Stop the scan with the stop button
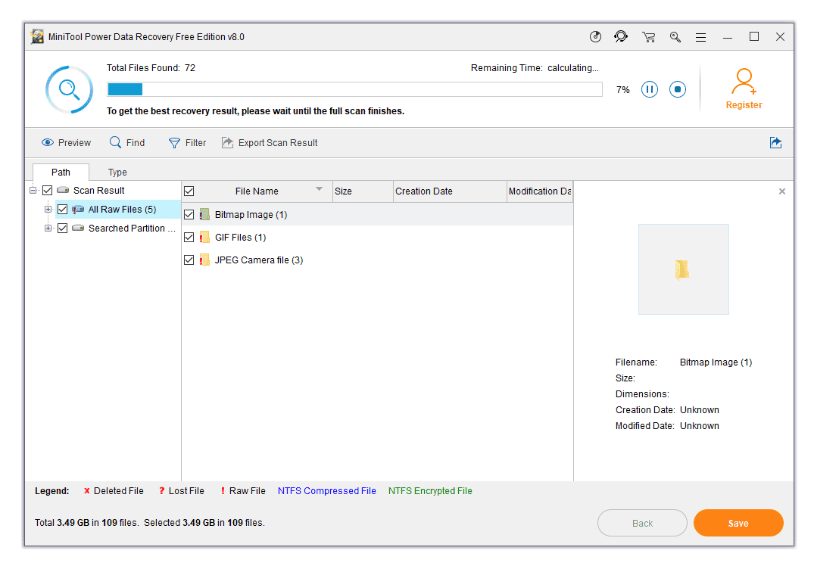 coord(678,89)
